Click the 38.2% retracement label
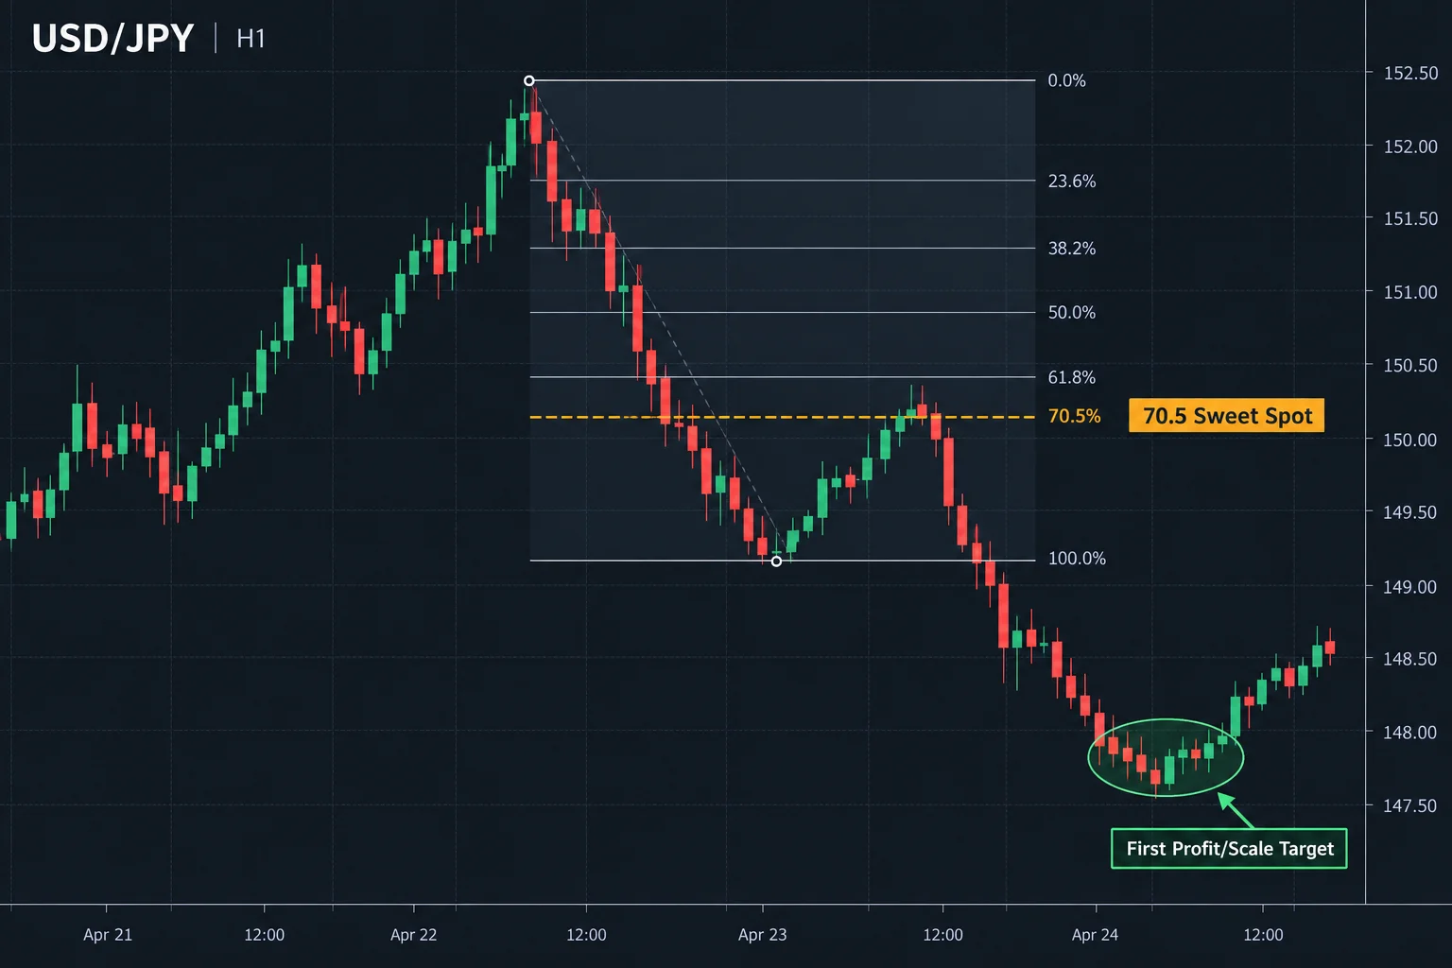The width and height of the screenshot is (1452, 968). [x=1072, y=249]
